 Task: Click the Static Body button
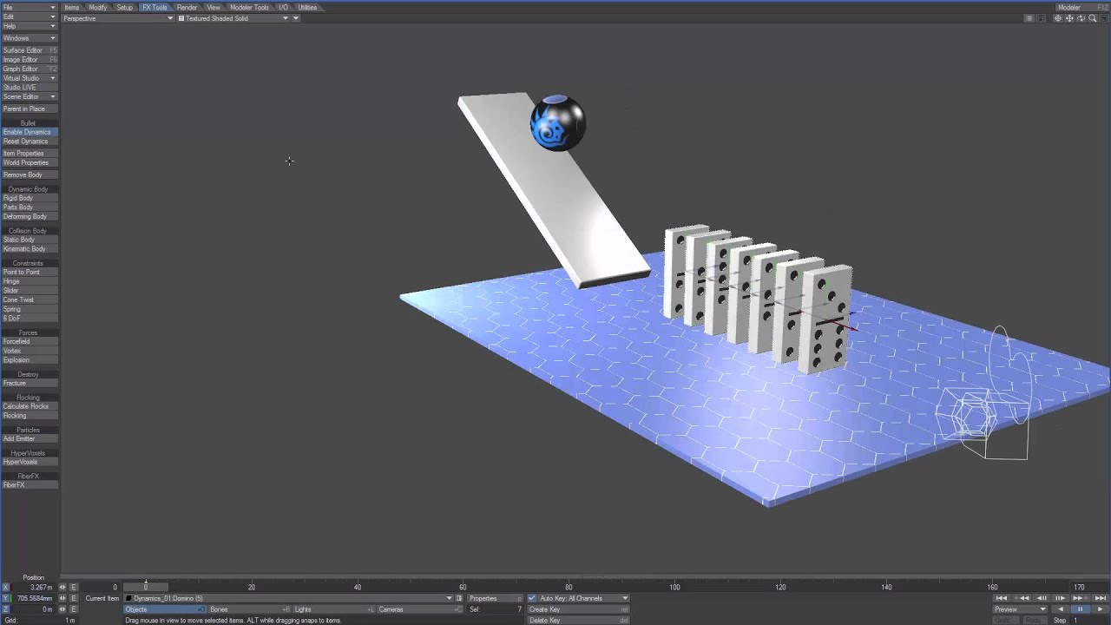(x=29, y=240)
